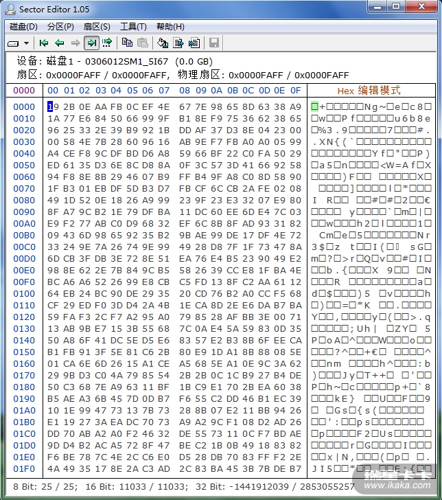Click row offset 00A0
The width and height of the screenshot is (442, 500).
tap(24, 223)
